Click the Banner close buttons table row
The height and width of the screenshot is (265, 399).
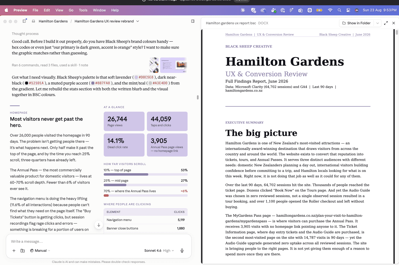[x=146, y=228]
